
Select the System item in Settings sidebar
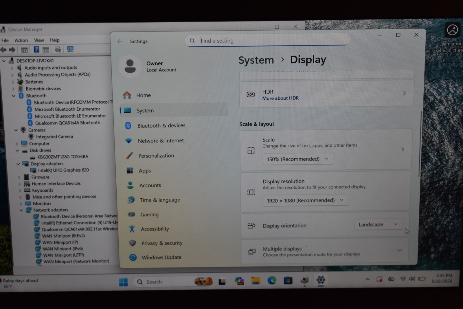coord(174,110)
